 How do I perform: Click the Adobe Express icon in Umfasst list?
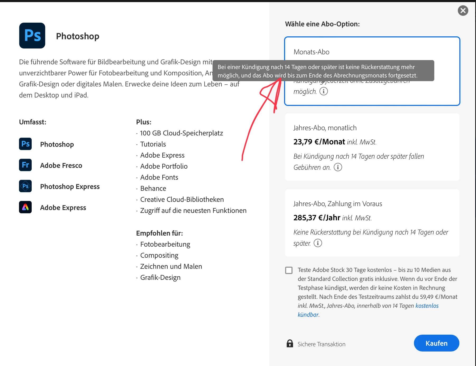point(25,207)
